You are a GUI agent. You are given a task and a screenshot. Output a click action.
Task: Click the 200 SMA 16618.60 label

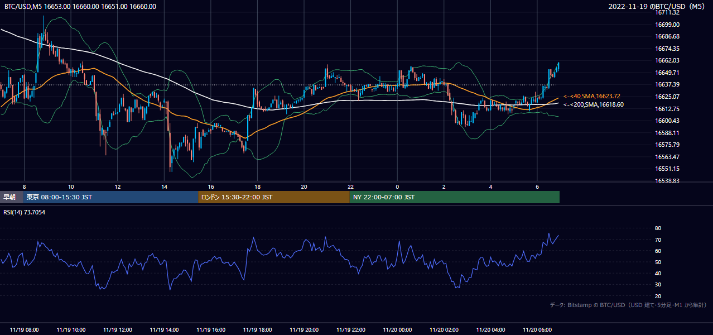pos(594,104)
